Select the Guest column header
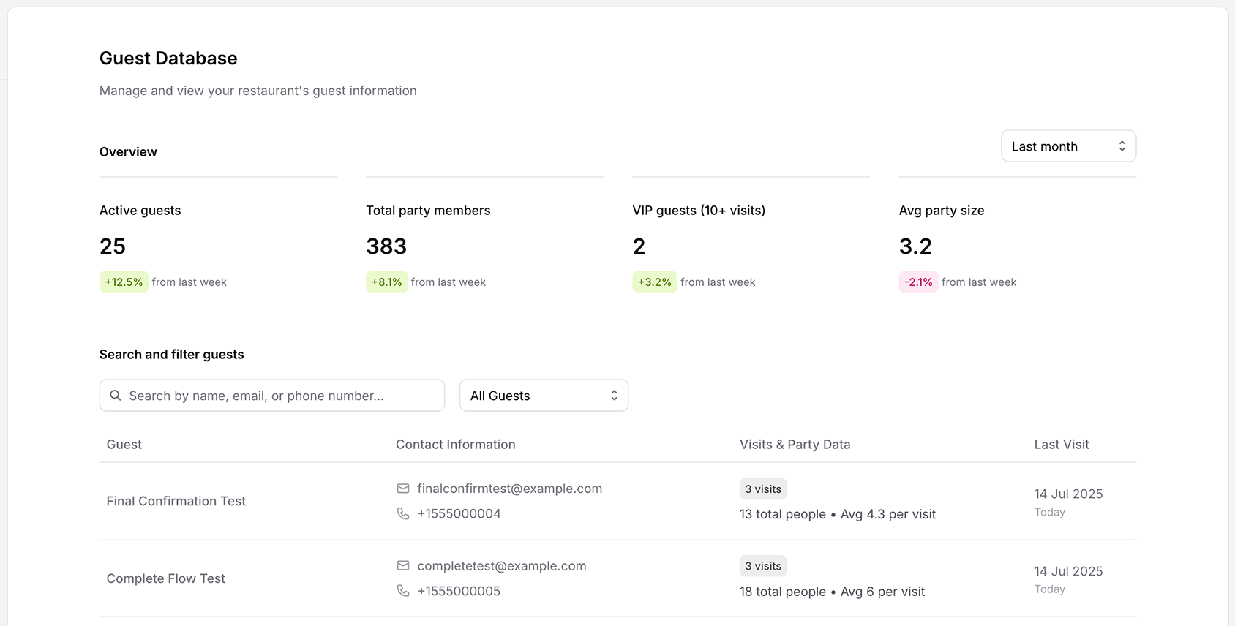This screenshot has width=1235, height=626. [x=124, y=445]
